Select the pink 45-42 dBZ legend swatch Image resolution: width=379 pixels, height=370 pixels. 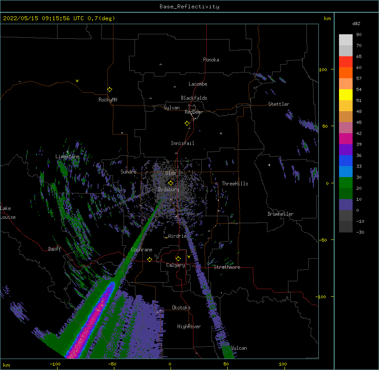coord(346,128)
